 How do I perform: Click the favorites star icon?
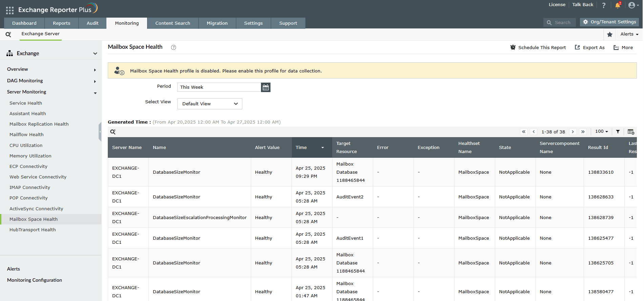tap(610, 34)
